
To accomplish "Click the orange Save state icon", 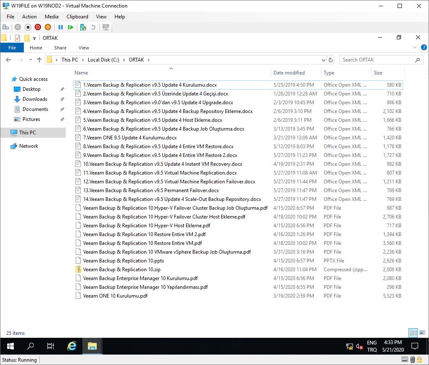I will tap(48, 27).
